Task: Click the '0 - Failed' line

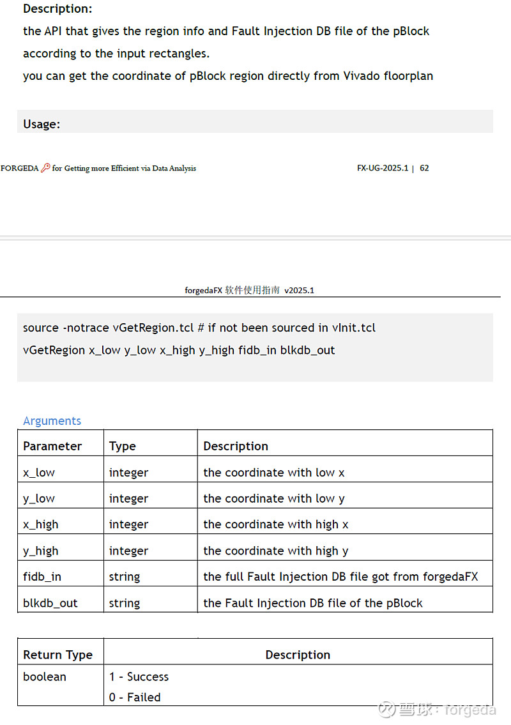Action: (x=135, y=698)
